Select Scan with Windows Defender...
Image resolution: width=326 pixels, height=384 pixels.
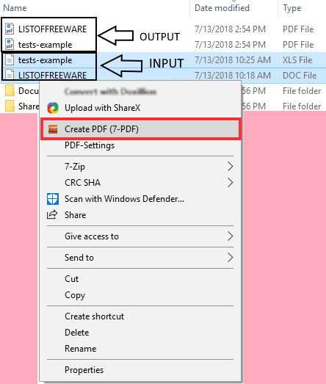pos(124,199)
